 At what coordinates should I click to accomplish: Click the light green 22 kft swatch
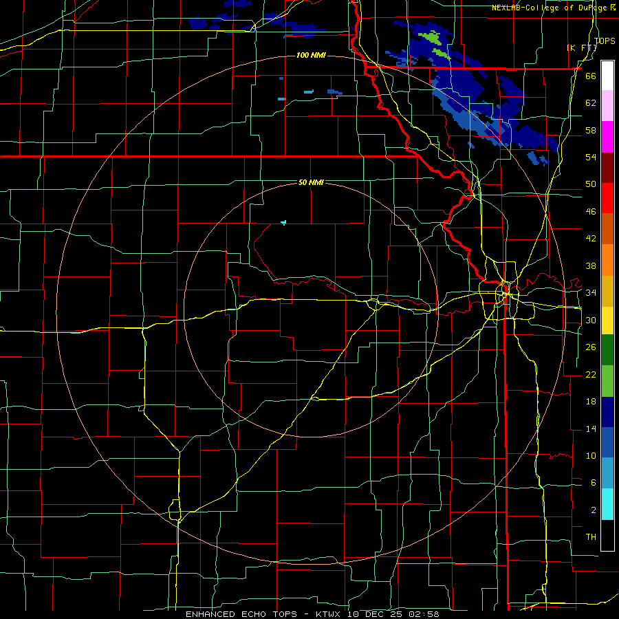607,381
